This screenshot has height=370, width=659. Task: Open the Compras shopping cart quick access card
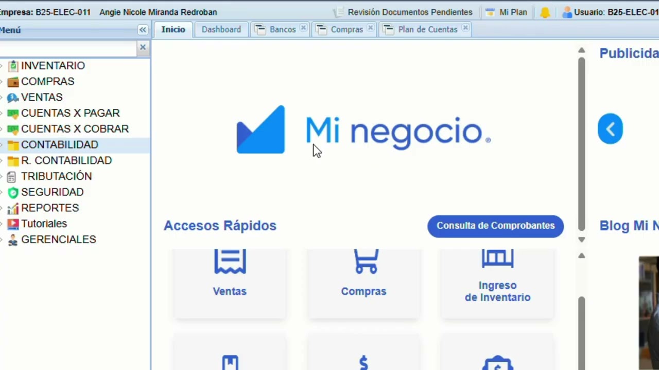point(363,283)
